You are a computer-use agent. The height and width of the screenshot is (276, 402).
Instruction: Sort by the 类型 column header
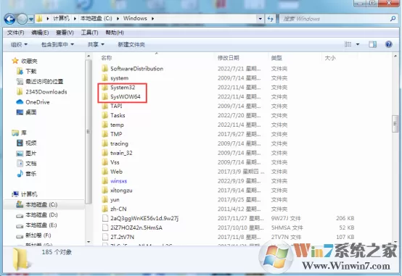[x=276, y=58]
